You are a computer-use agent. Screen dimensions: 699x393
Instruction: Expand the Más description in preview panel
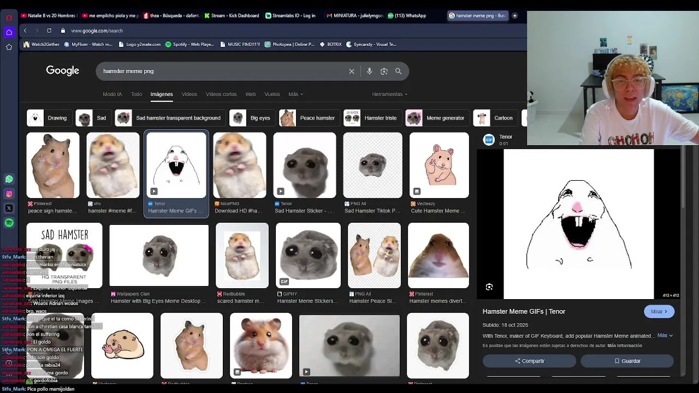click(665, 336)
